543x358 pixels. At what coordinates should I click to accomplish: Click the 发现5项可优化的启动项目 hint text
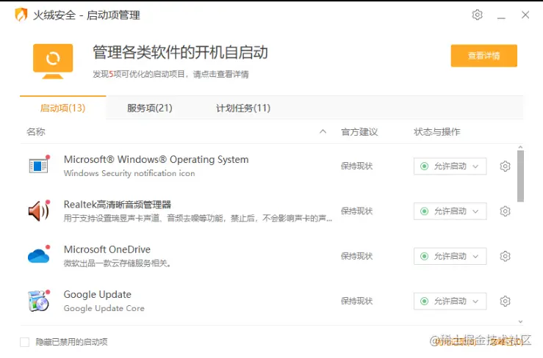tap(170, 74)
